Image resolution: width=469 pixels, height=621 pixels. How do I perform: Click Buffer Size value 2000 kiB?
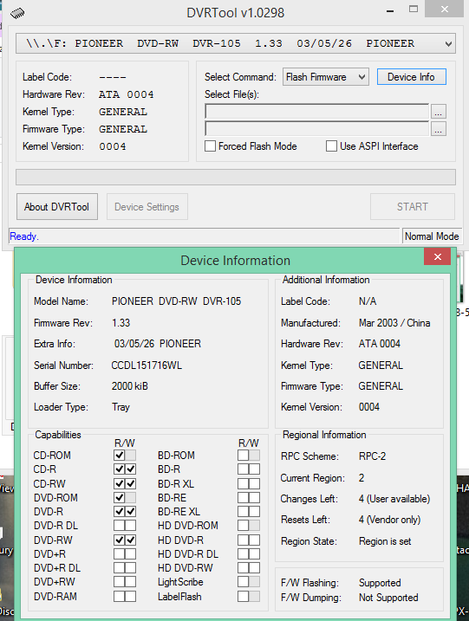(130, 386)
